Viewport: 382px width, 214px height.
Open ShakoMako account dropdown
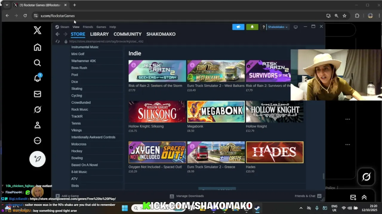278,27
